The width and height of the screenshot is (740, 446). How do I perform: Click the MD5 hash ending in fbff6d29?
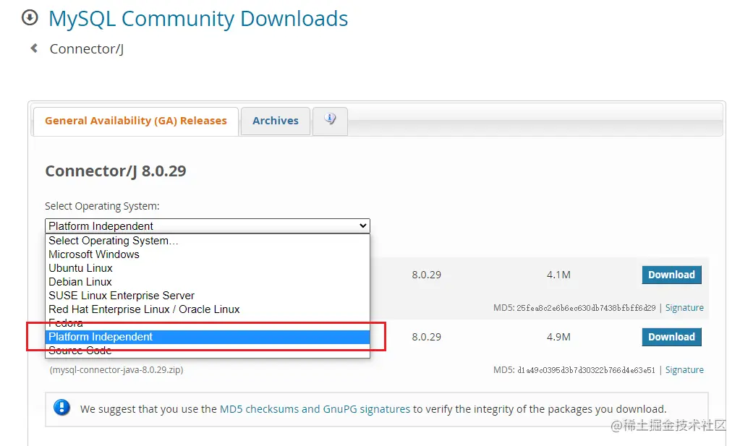click(x=586, y=308)
